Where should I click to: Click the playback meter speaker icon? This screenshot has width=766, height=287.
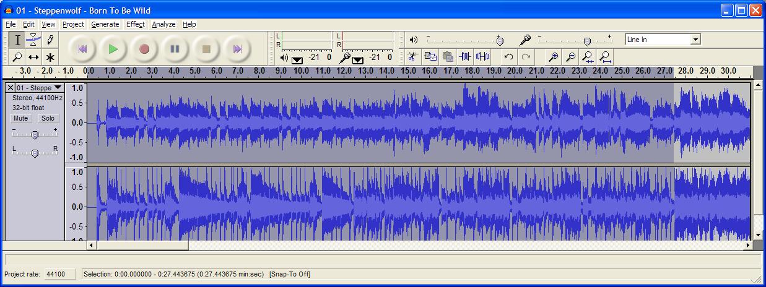284,58
